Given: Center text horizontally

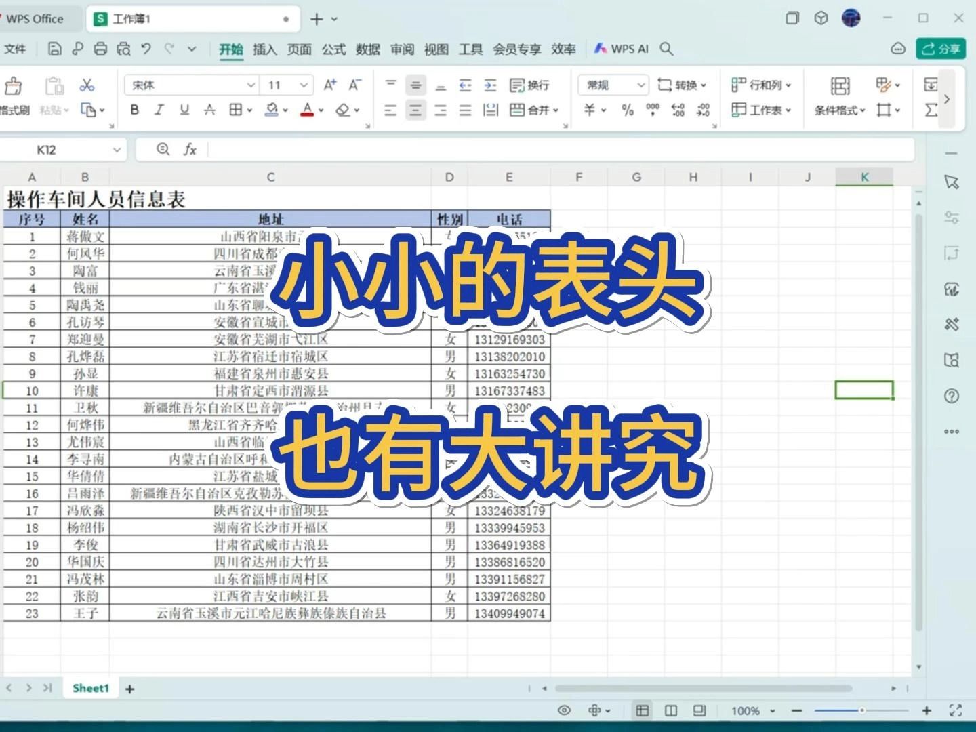Looking at the screenshot, I should (x=415, y=110).
